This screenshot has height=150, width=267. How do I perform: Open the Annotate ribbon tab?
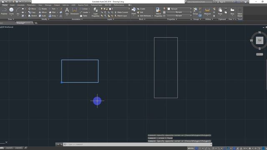[x=21, y=5]
